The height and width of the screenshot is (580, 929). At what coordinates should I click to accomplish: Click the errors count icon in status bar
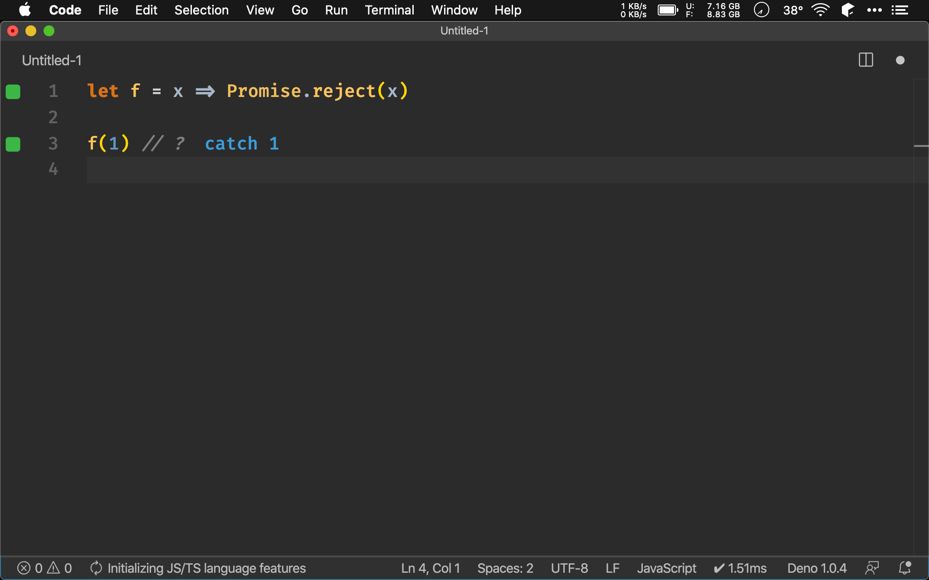(24, 568)
